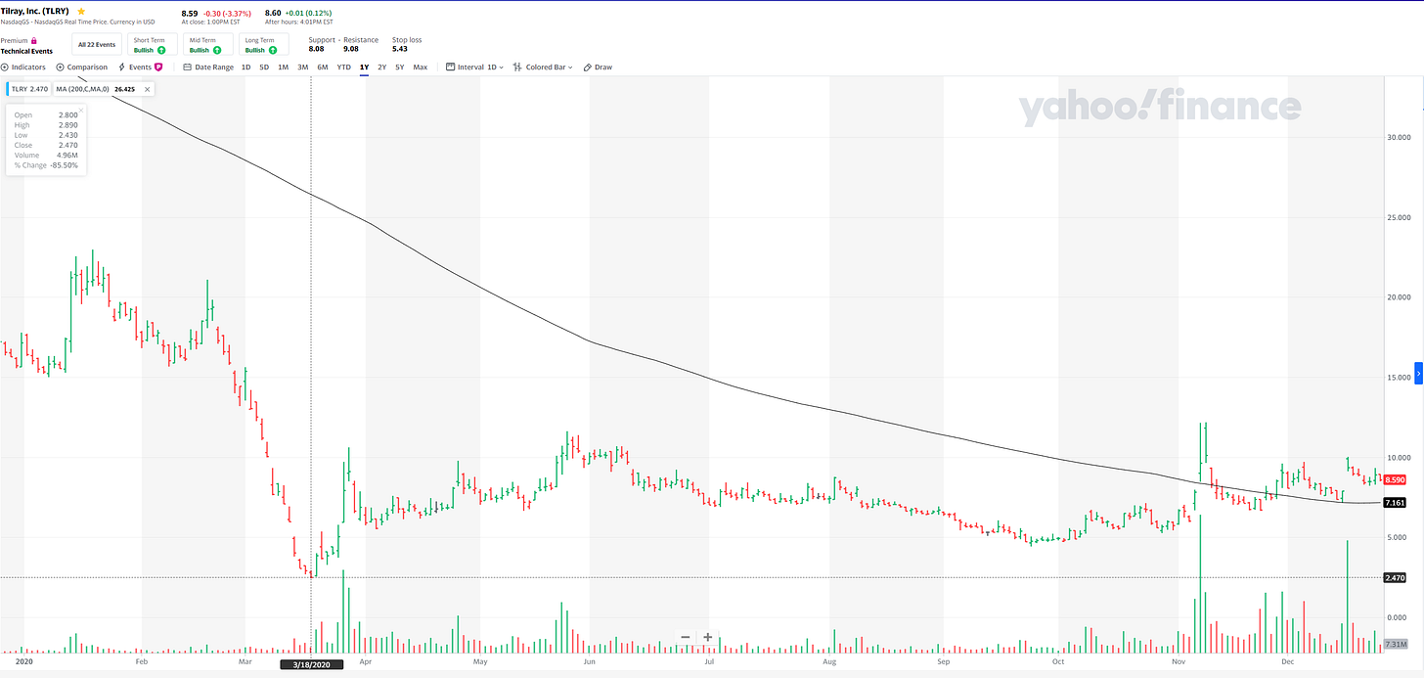
Task: Open the Events lightning bolt menu
Action: coord(121,68)
